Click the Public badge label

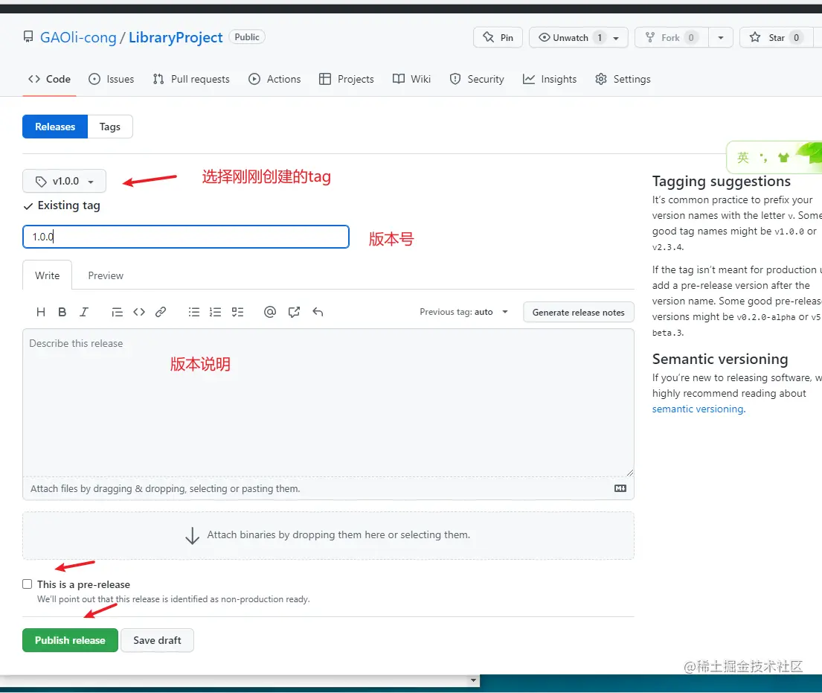pyautogui.click(x=247, y=37)
